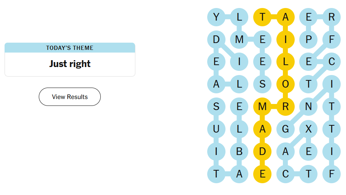Tap the yellow letter M tile

tap(262, 107)
